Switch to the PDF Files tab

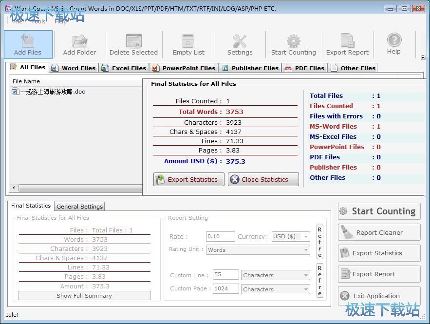click(x=305, y=68)
